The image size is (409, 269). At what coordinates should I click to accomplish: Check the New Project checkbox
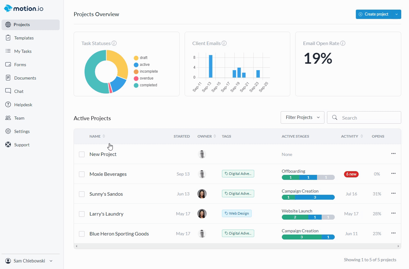[82, 154]
